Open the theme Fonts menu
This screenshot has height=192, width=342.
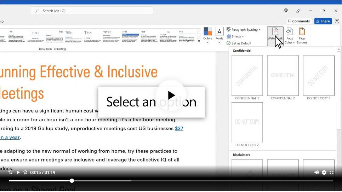[x=219, y=35]
